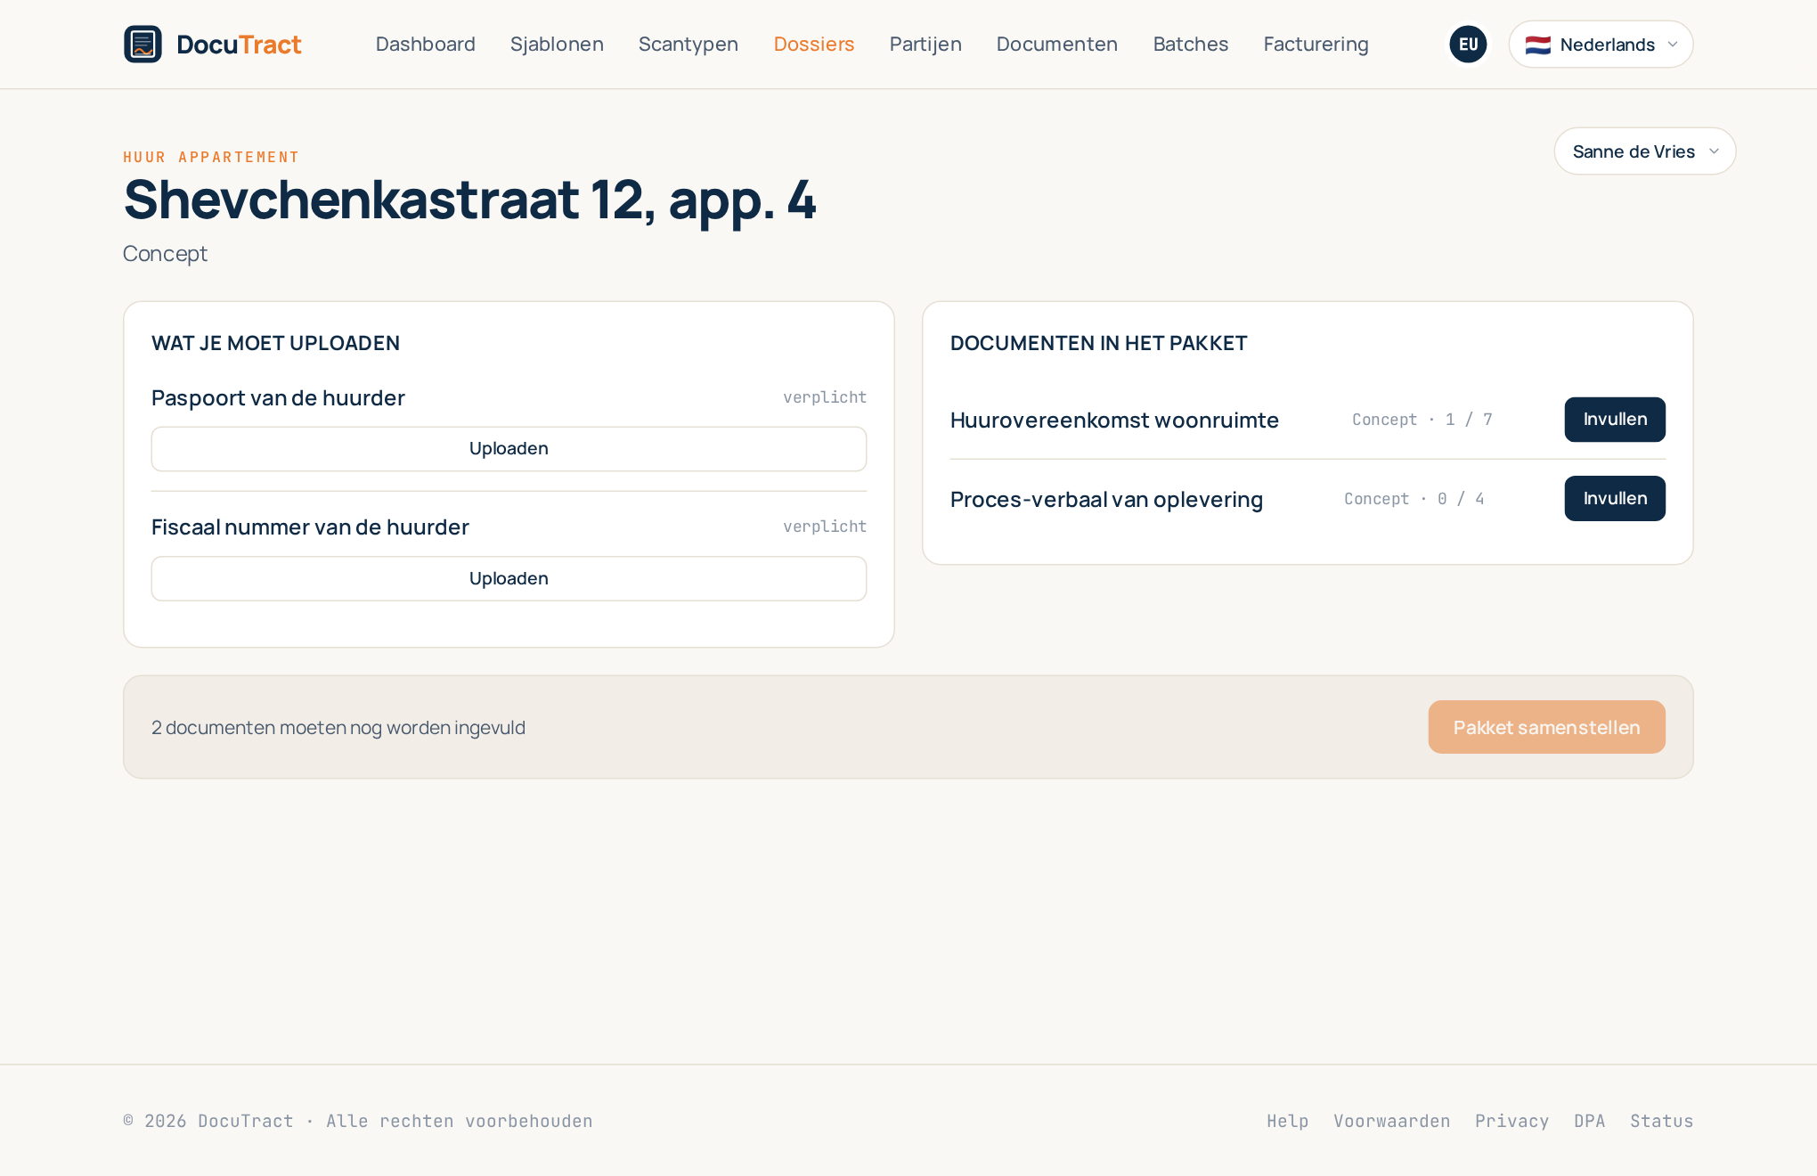Open the Help footer link

tap(1288, 1121)
